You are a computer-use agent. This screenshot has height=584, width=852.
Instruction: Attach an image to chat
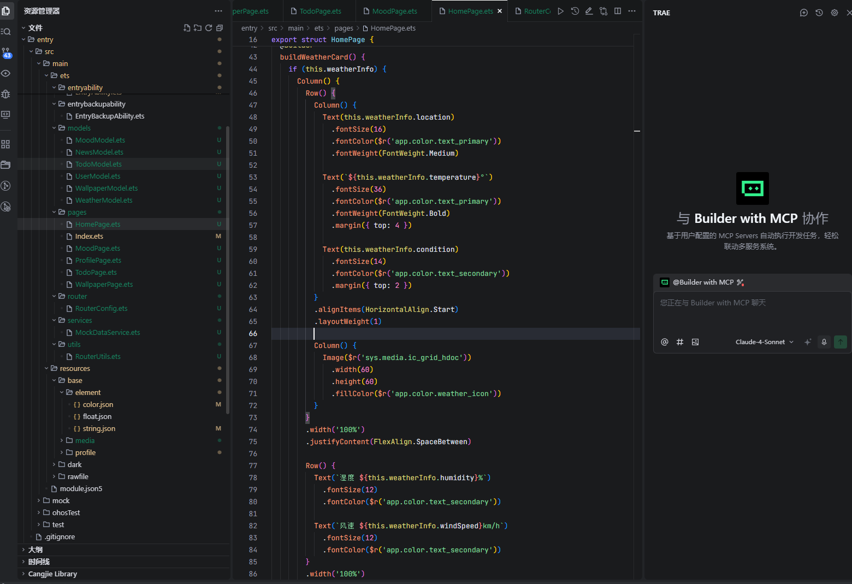pos(695,342)
